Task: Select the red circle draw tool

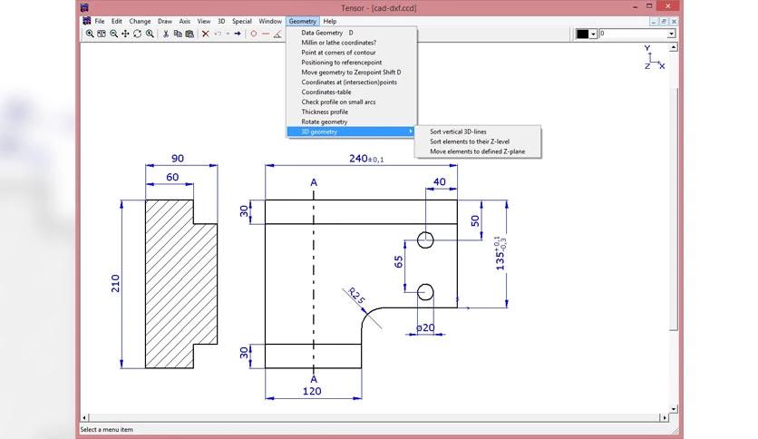Action: [x=253, y=34]
